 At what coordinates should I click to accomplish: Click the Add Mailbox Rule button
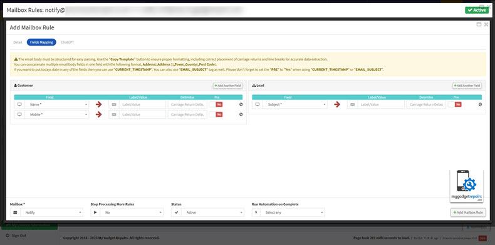pos(468,212)
